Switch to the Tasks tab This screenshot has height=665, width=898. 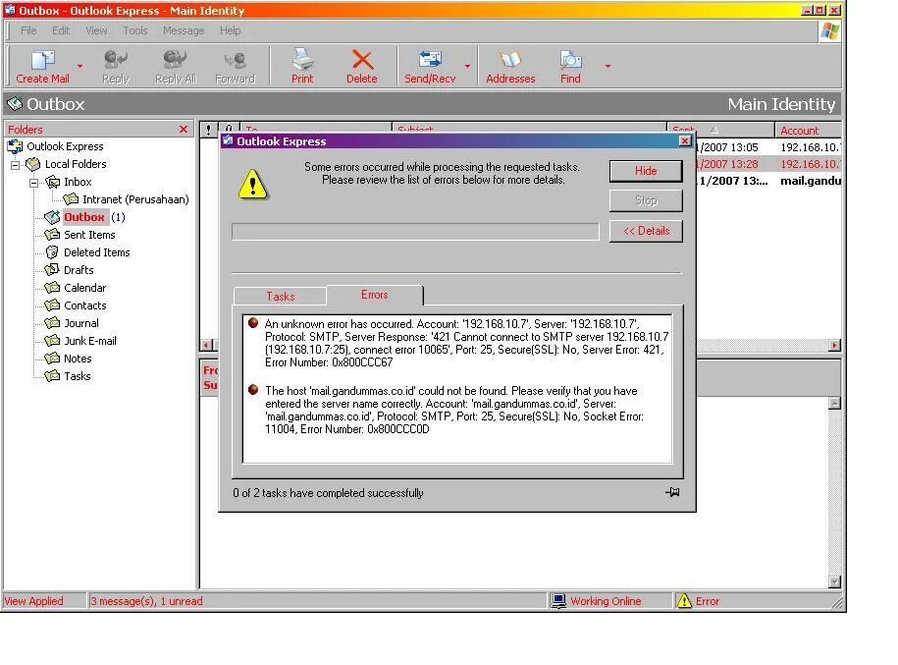(280, 296)
